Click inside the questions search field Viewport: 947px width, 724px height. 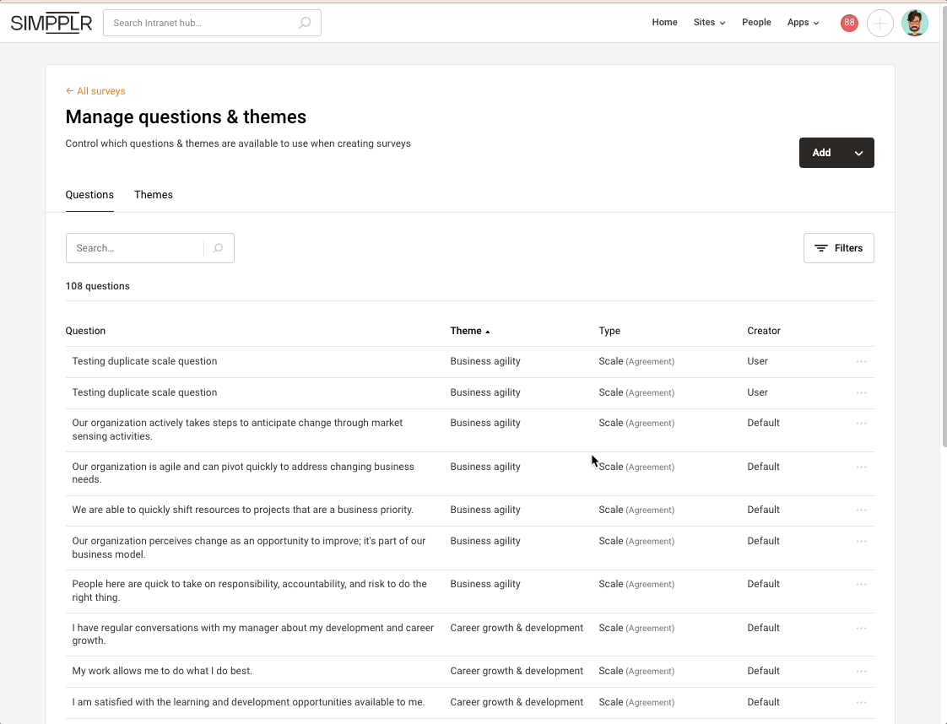click(x=135, y=247)
